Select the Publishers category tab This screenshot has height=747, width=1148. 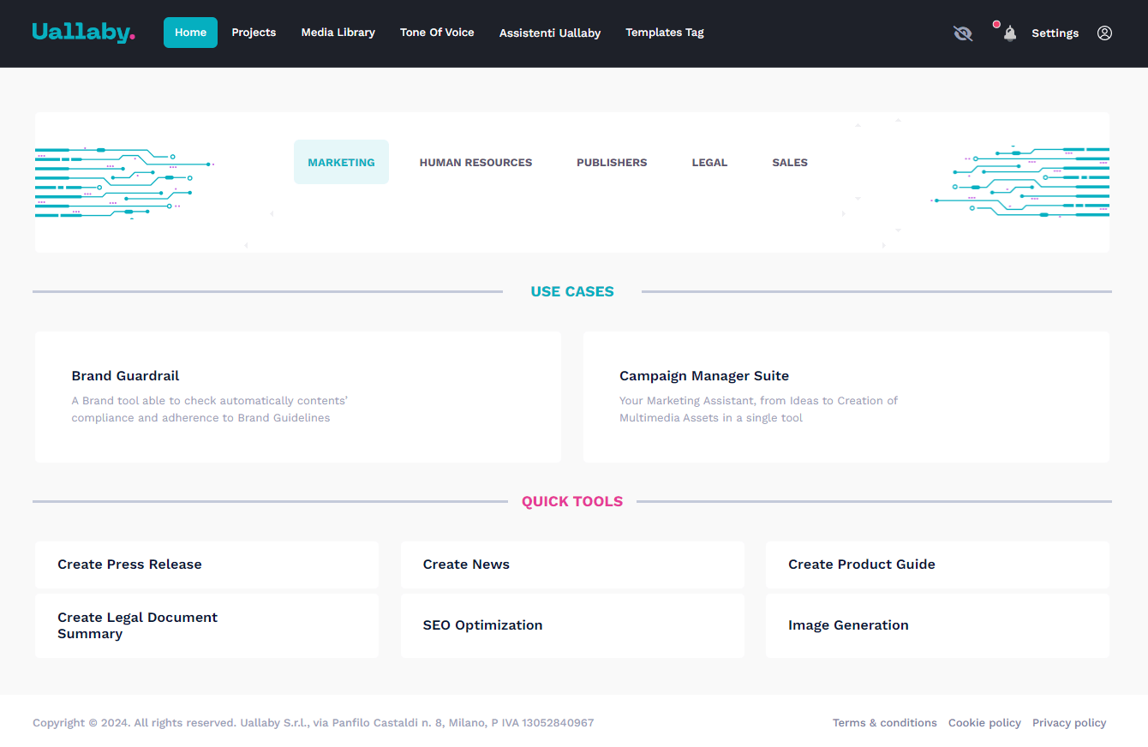click(x=612, y=163)
